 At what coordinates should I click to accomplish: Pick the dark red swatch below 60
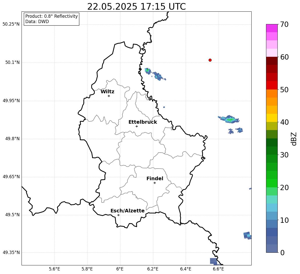click(x=272, y=61)
